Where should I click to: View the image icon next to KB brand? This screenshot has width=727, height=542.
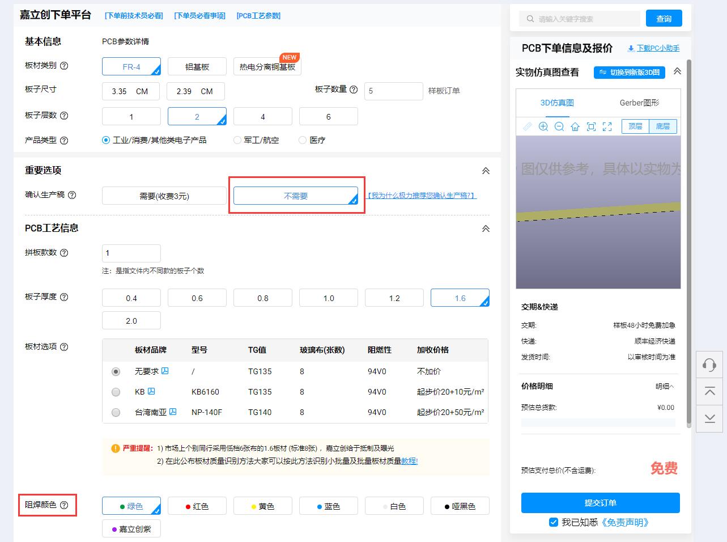point(151,391)
